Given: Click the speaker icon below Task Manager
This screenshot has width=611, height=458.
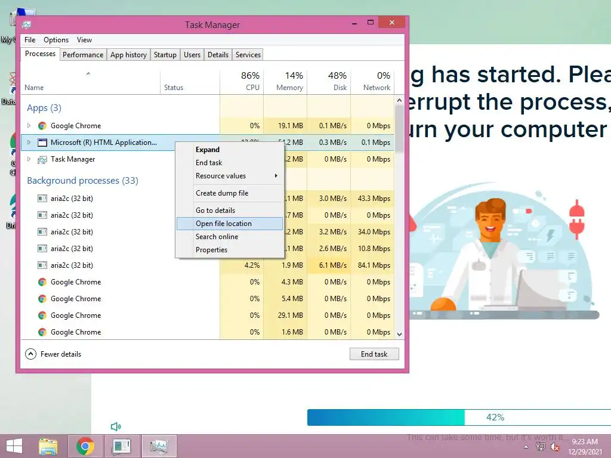Looking at the screenshot, I should [x=116, y=426].
